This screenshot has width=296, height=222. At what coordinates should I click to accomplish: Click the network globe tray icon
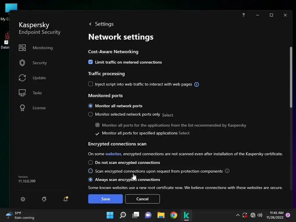click(253, 215)
